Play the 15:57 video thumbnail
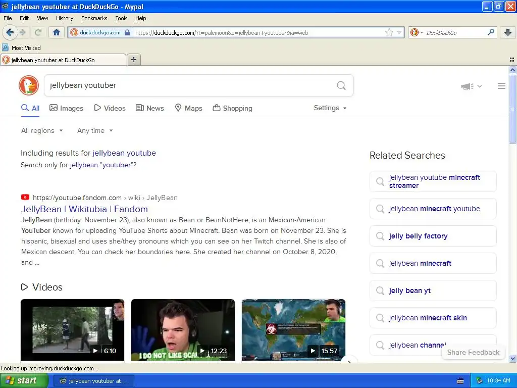Screen dimensions: 517x388 point(293,329)
